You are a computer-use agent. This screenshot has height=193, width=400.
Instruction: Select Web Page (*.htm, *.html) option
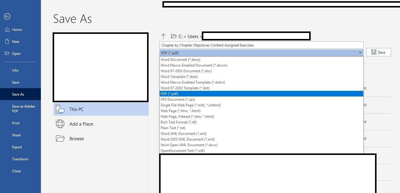[261, 111]
